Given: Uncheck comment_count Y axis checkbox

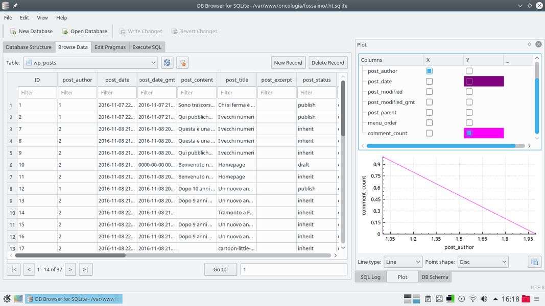Looking at the screenshot, I should [x=469, y=133].
